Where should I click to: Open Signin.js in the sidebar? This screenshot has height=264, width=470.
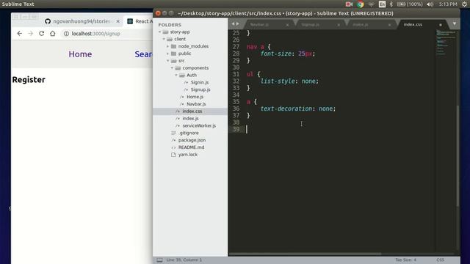[200, 82]
